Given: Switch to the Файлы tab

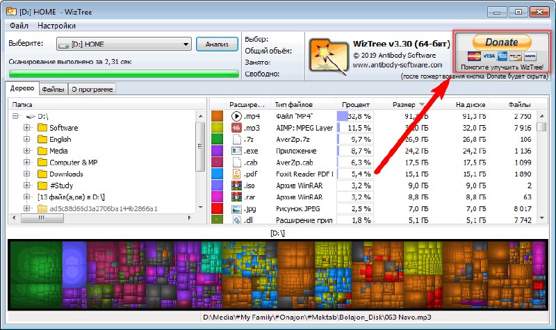Looking at the screenshot, I should coord(54,90).
